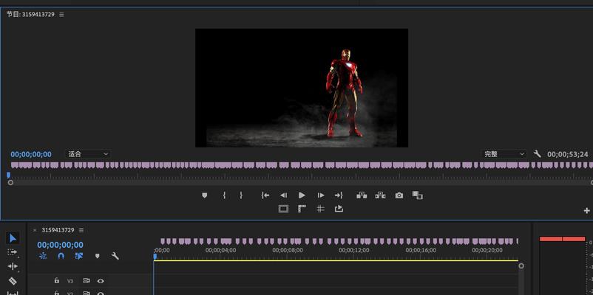This screenshot has width=593, height=295.
Task: Open the 节目 panel menu icon
Action: click(61, 15)
